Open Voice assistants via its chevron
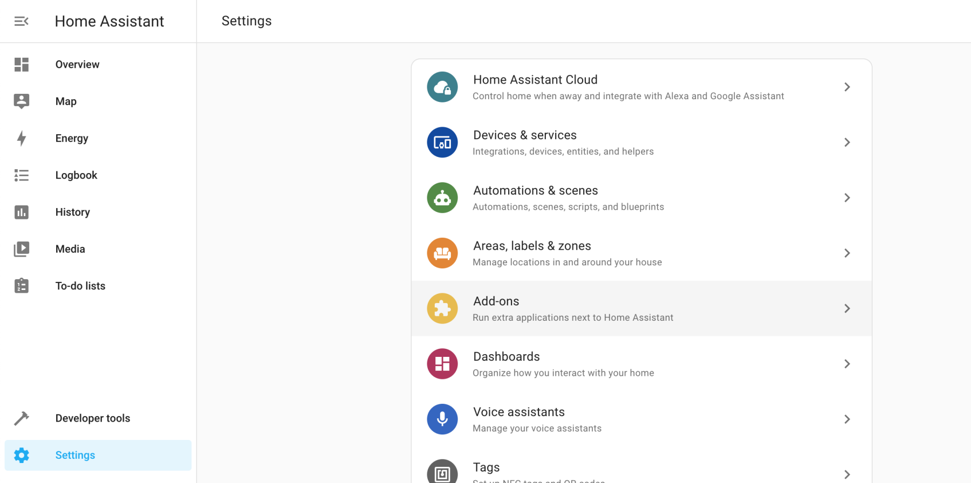The image size is (971, 483). click(x=847, y=419)
